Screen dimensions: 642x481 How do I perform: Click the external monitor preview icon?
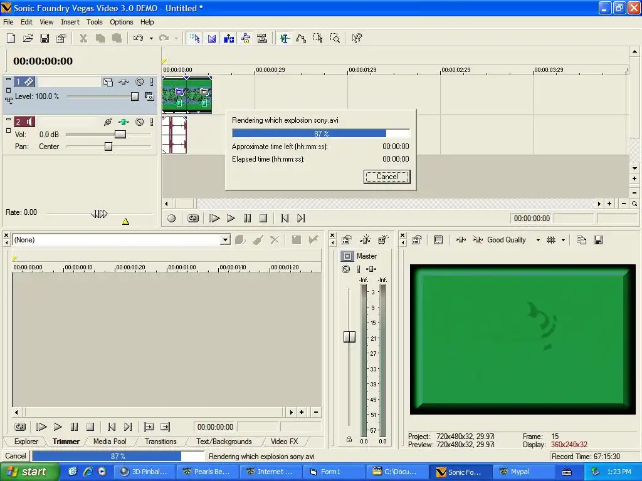tap(438, 240)
